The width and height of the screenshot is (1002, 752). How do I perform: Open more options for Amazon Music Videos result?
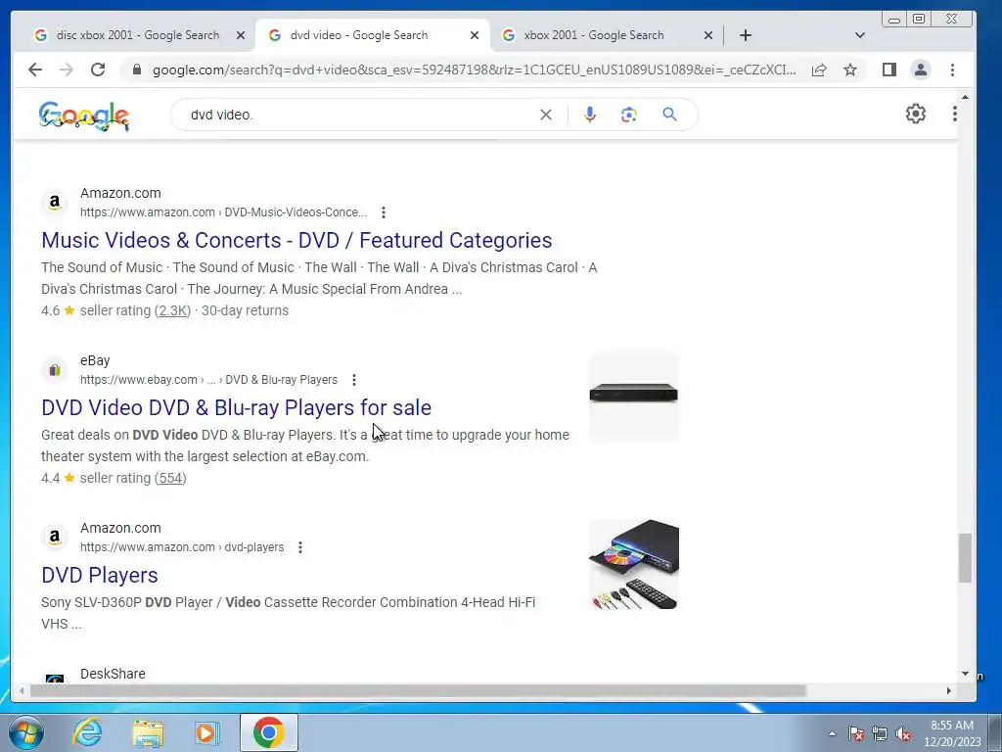click(384, 212)
